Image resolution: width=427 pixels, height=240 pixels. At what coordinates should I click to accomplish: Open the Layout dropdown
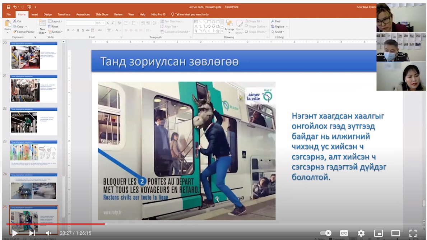click(55, 21)
